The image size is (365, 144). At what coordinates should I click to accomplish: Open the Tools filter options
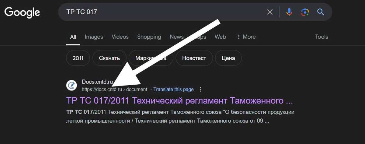pos(322,37)
